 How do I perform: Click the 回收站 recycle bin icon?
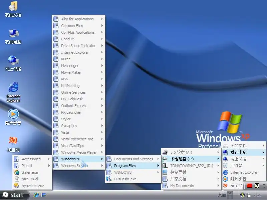225,166
